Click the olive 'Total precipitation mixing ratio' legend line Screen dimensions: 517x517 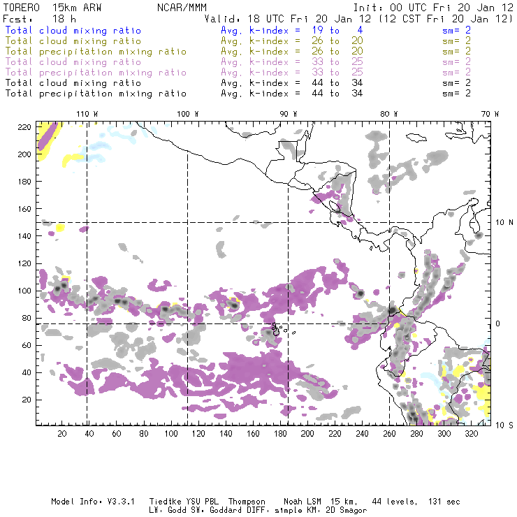pyautogui.click(x=96, y=52)
